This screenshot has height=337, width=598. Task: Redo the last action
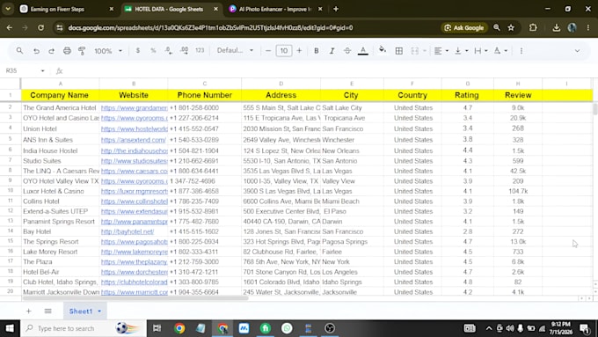tap(51, 51)
